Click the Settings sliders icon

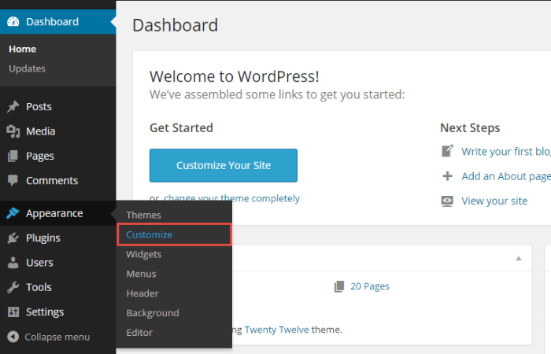tap(13, 312)
